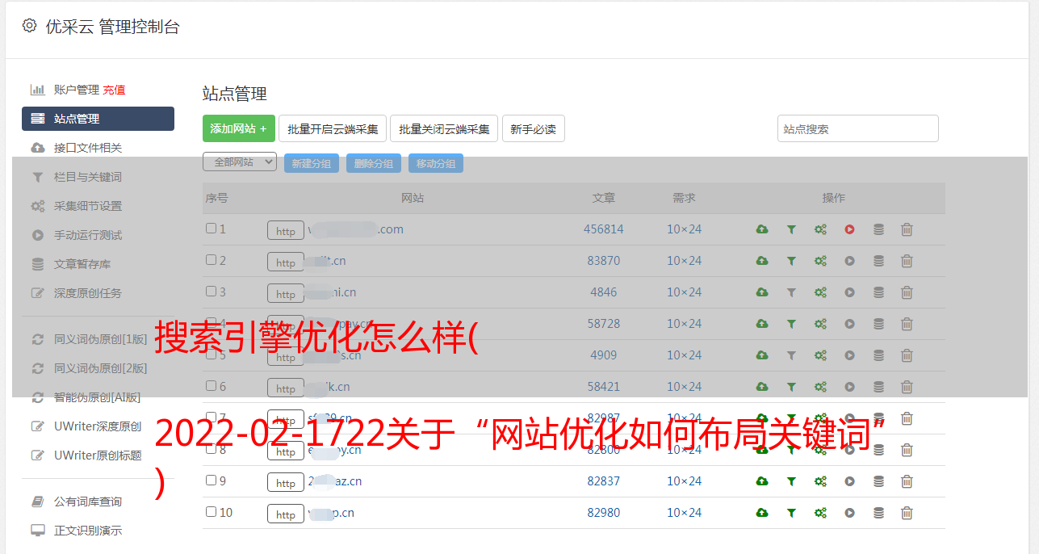The width and height of the screenshot is (1039, 554).
Task: Open the gears settings icon in row 6
Action: (820, 387)
